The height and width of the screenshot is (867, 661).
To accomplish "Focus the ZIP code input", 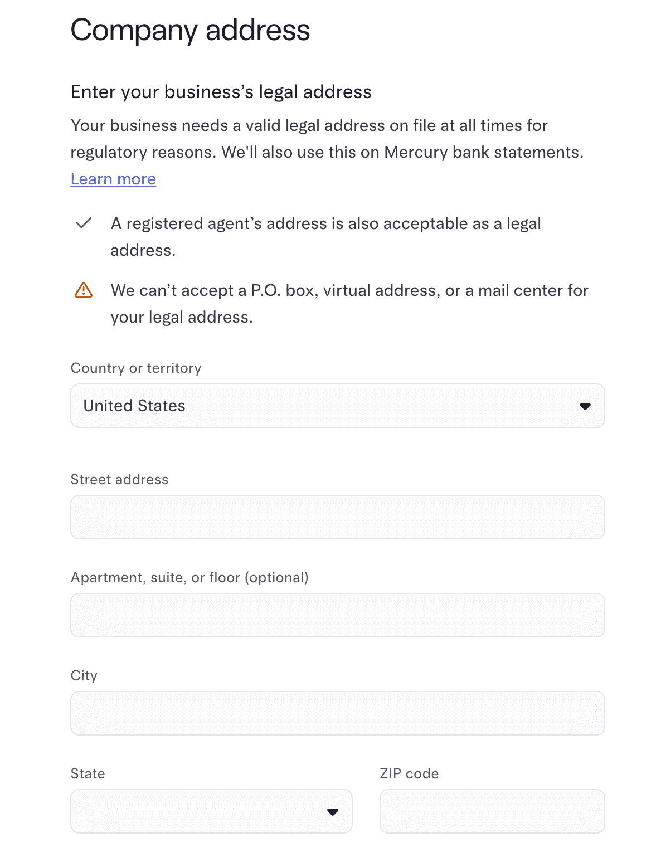I will [x=492, y=812].
